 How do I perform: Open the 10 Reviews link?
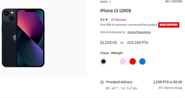(119, 20)
